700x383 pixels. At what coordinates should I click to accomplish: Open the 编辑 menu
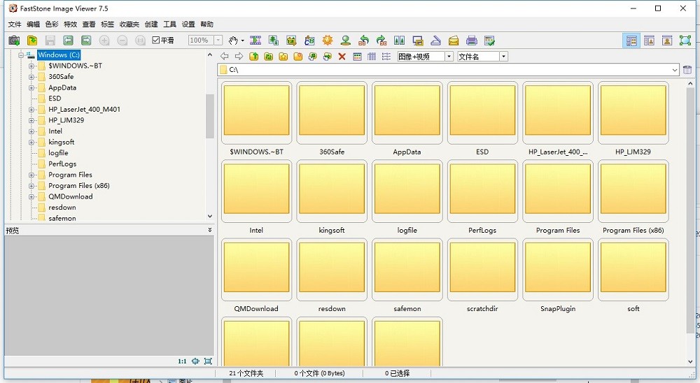[x=33, y=24]
